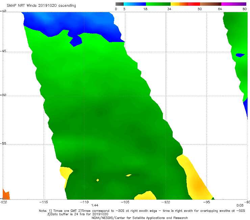Click the small yellow diamond near -108 longitude
The image size is (250, 220).
pyautogui.click(x=98, y=180)
